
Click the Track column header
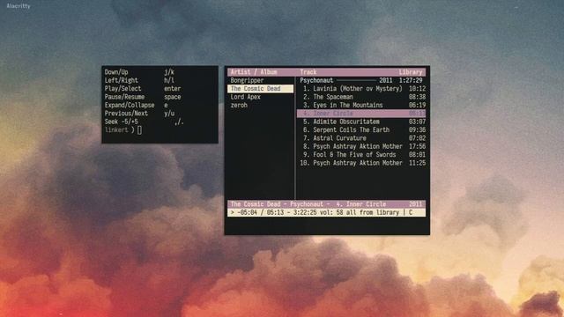pos(308,72)
